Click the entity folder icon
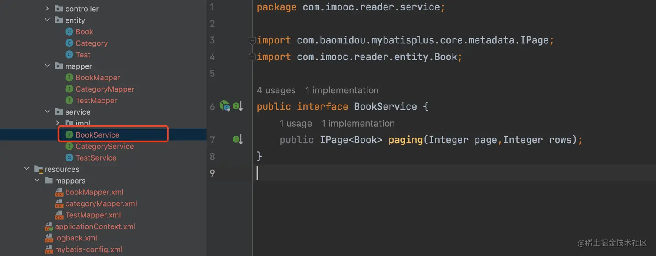 pyautogui.click(x=59, y=20)
